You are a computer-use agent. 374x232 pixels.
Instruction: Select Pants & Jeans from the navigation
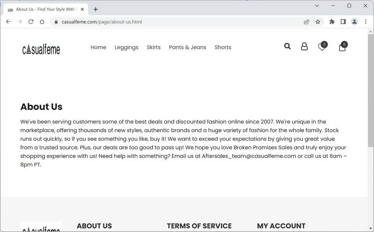187,47
